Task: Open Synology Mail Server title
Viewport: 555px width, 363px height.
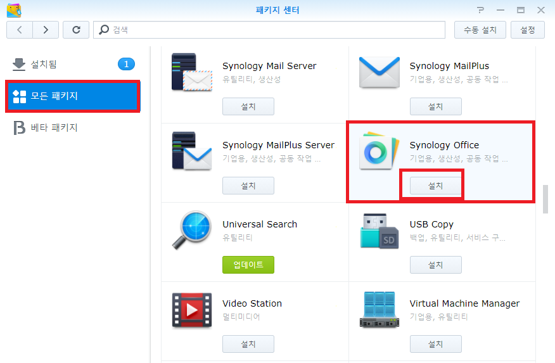Action: [x=269, y=66]
